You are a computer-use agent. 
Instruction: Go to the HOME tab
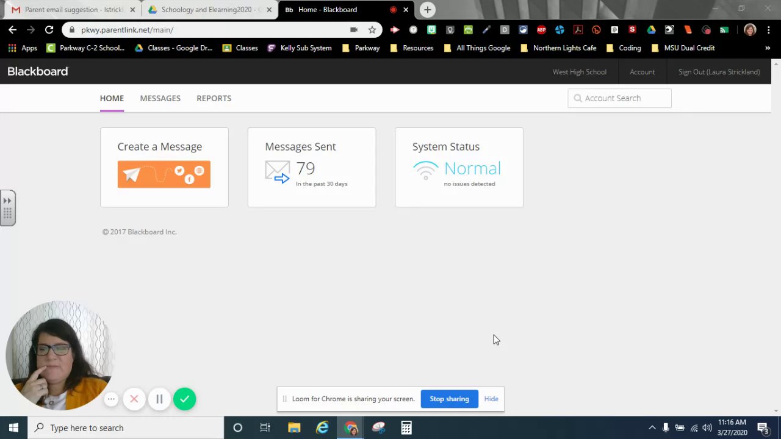112,98
